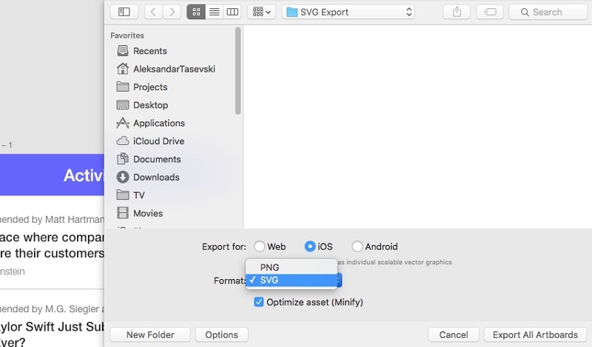The width and height of the screenshot is (592, 347).
Task: Select Desktop in the sidebar list
Action: 151,105
